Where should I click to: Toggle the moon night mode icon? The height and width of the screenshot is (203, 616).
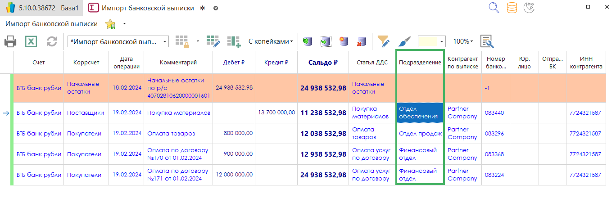[x=529, y=8]
